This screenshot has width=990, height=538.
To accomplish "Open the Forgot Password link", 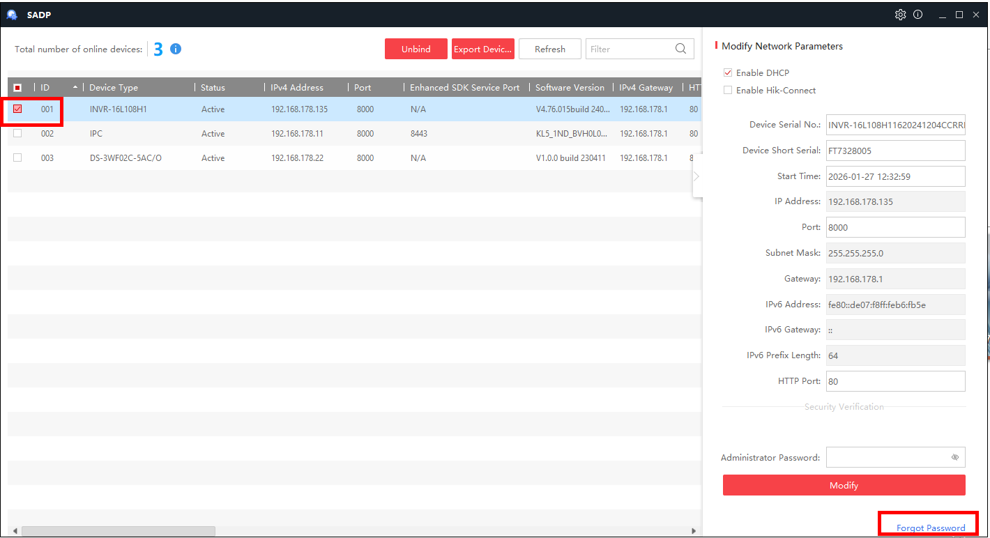I will pos(931,528).
